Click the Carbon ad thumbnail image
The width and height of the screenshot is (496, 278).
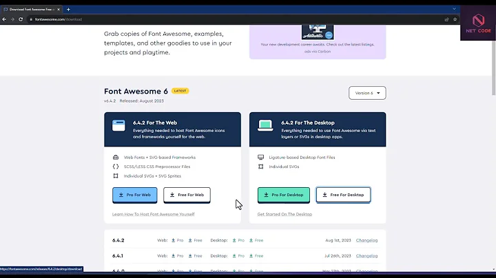point(318,32)
